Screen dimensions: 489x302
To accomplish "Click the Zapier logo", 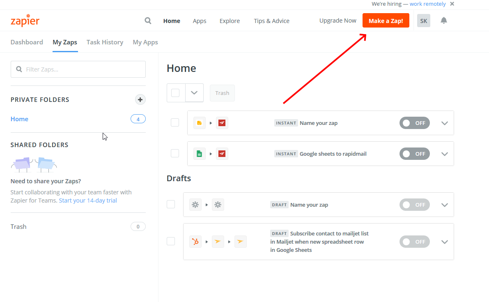I will tap(25, 21).
